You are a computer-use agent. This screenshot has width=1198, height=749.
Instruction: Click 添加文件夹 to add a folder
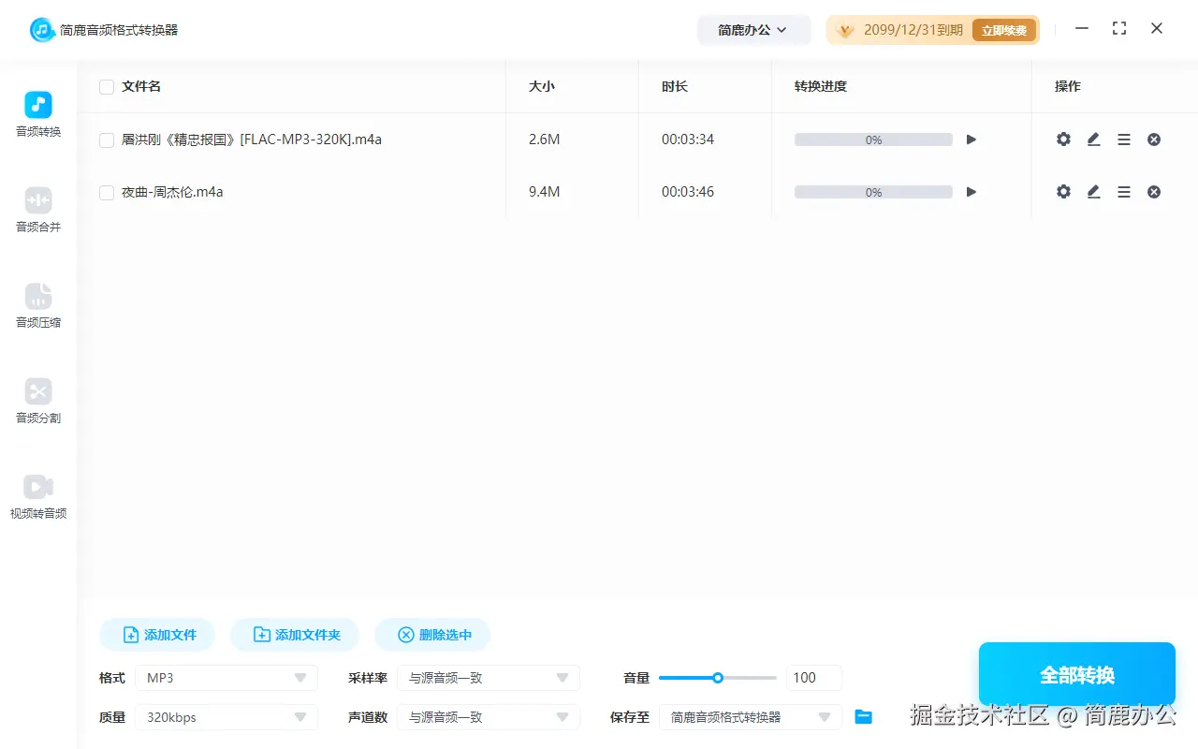coord(295,634)
